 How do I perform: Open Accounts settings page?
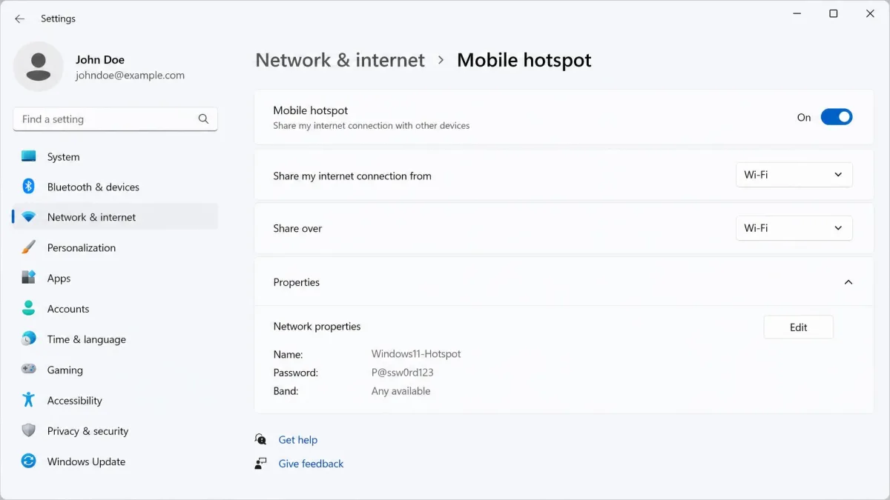pos(115,308)
